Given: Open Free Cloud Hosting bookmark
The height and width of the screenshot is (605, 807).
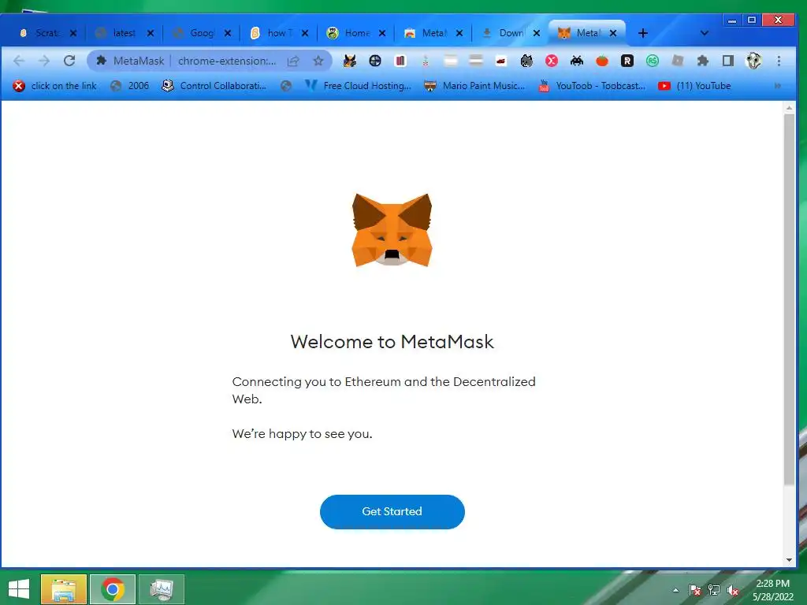Looking at the screenshot, I should coord(359,86).
